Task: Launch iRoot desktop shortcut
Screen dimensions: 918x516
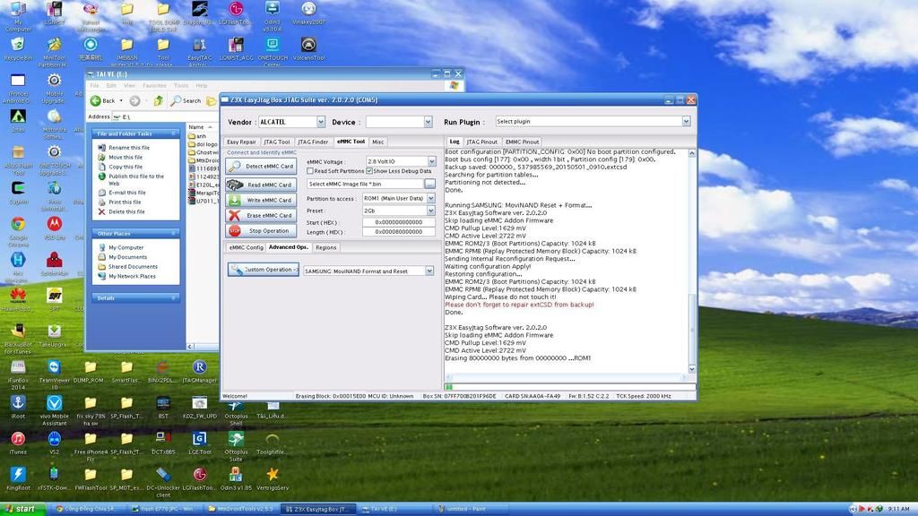Action: pos(18,408)
